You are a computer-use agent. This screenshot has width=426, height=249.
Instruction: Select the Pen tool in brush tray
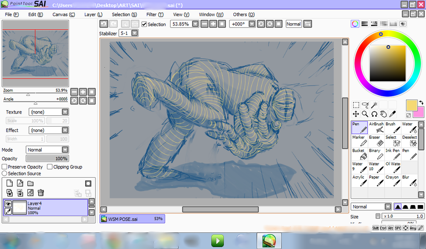(360, 128)
